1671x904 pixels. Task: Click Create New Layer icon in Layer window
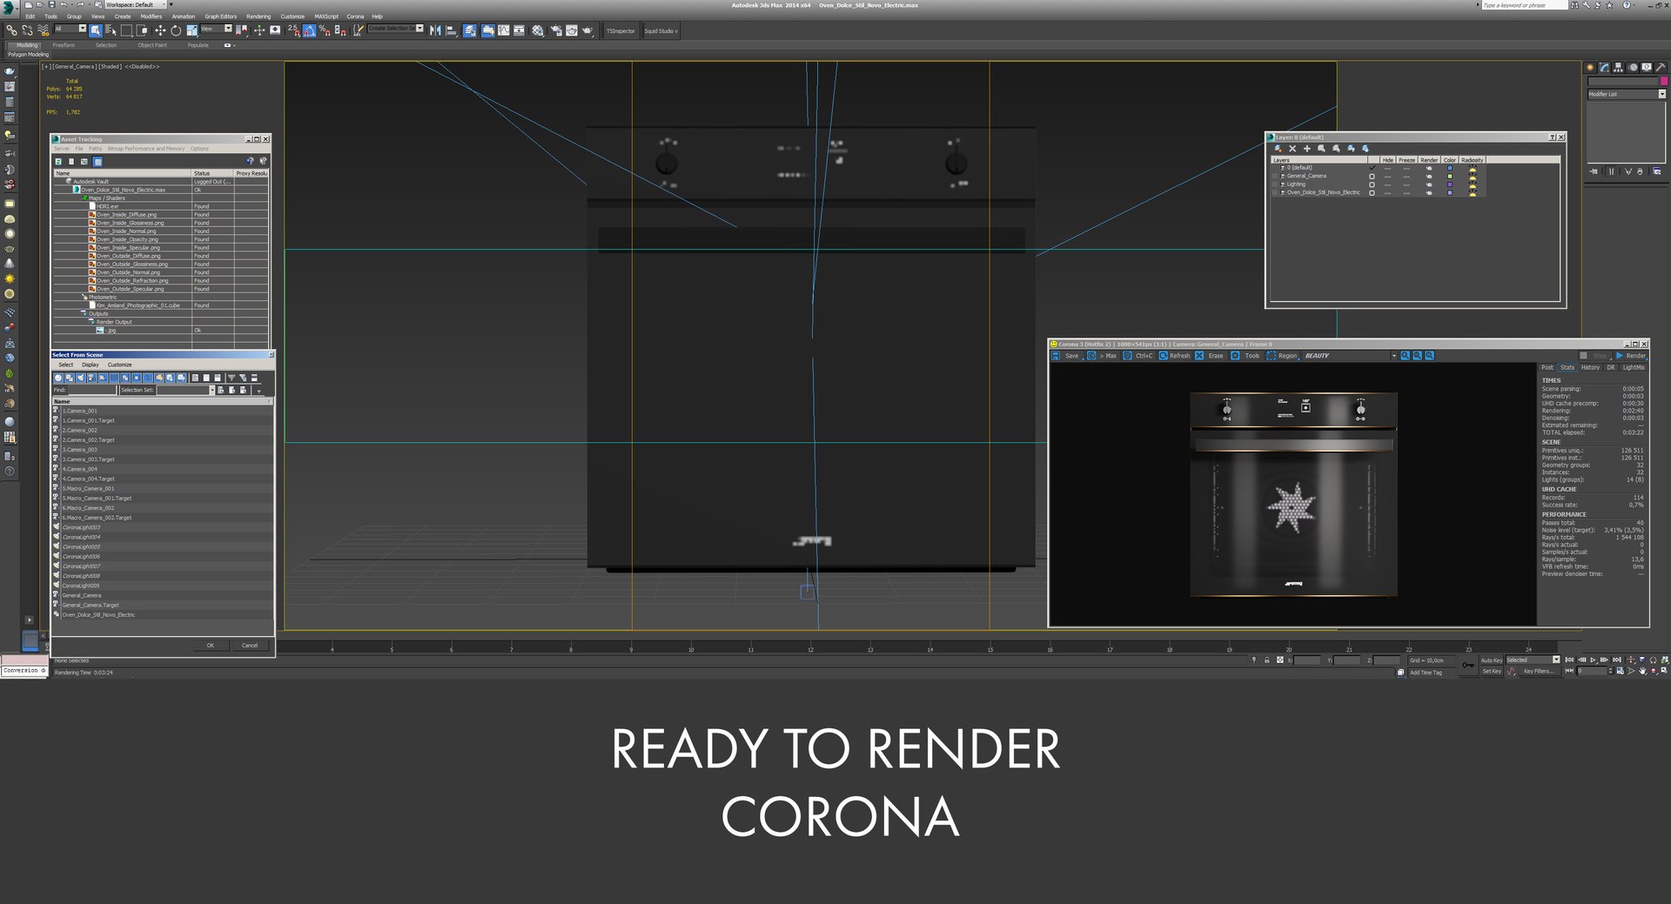pyautogui.click(x=1278, y=149)
